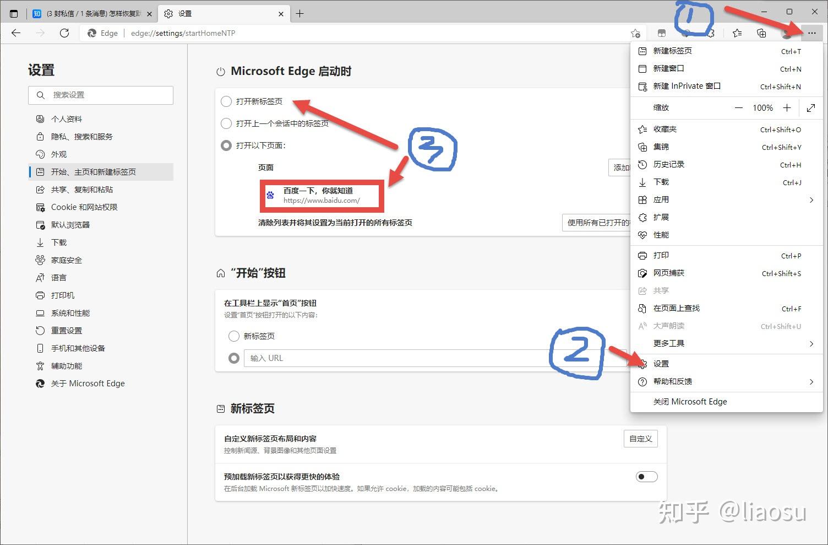This screenshot has width=828, height=545.
Task: Click the 百度一下 startup page entry
Action: pyautogui.click(x=322, y=195)
